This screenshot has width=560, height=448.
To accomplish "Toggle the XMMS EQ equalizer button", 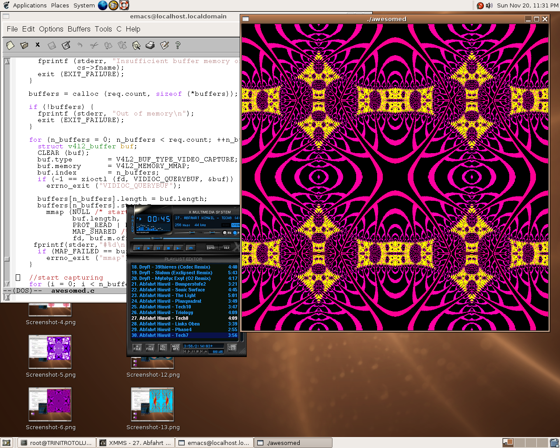I will coord(224,233).
